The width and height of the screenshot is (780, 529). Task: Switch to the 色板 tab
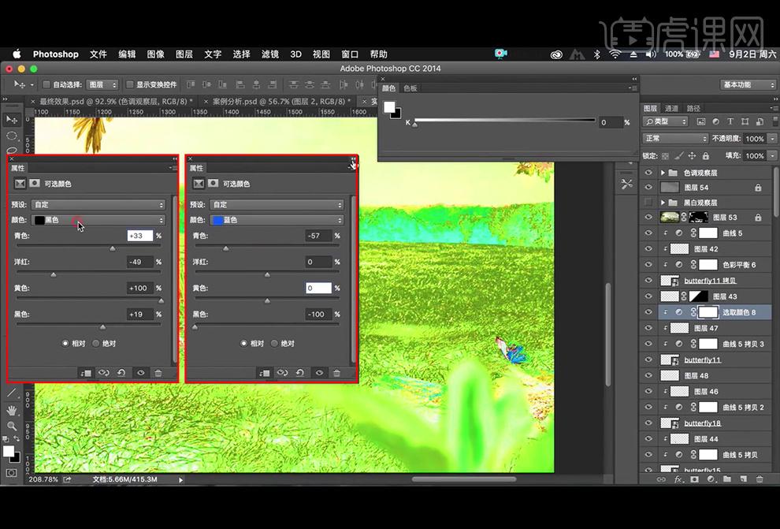click(x=410, y=88)
